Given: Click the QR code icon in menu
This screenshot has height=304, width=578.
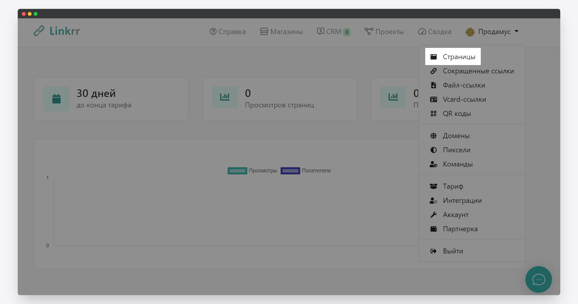Looking at the screenshot, I should coord(433,114).
